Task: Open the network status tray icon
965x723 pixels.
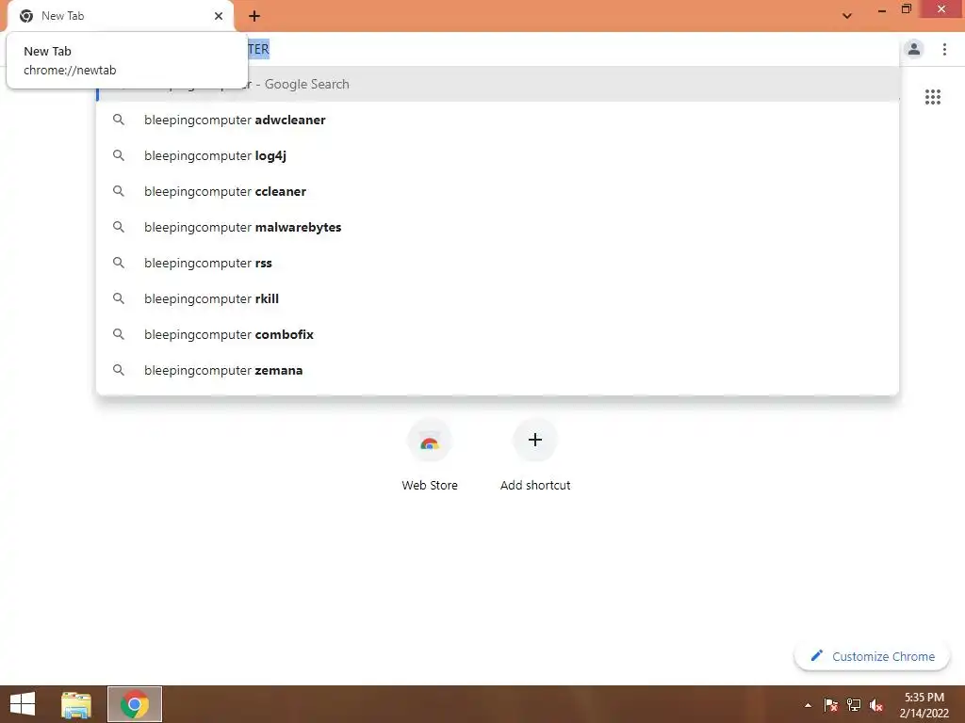Action: tap(854, 705)
